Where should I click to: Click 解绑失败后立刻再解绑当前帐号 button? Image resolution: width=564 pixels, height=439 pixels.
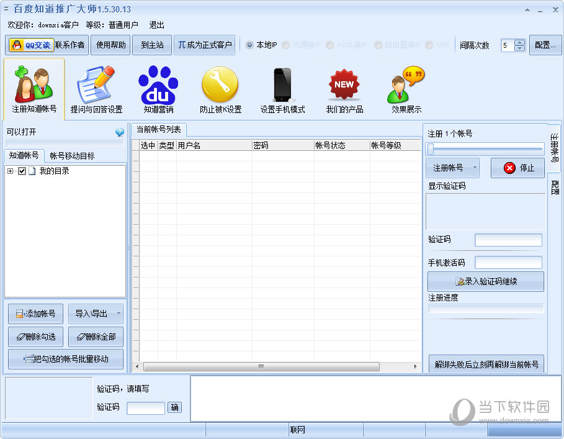(x=486, y=364)
